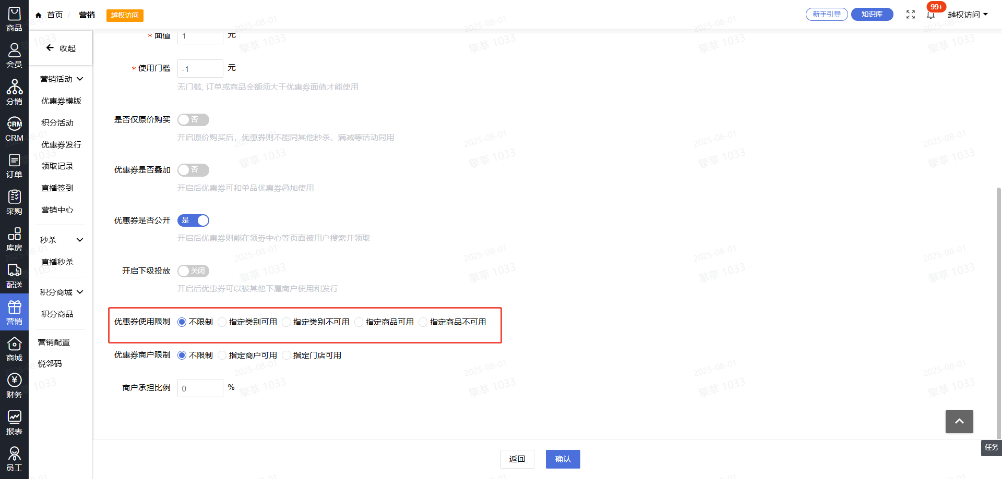This screenshot has width=1002, height=479.
Task: Open the 会员 members sidebar icon
Action: pyautogui.click(x=14, y=56)
